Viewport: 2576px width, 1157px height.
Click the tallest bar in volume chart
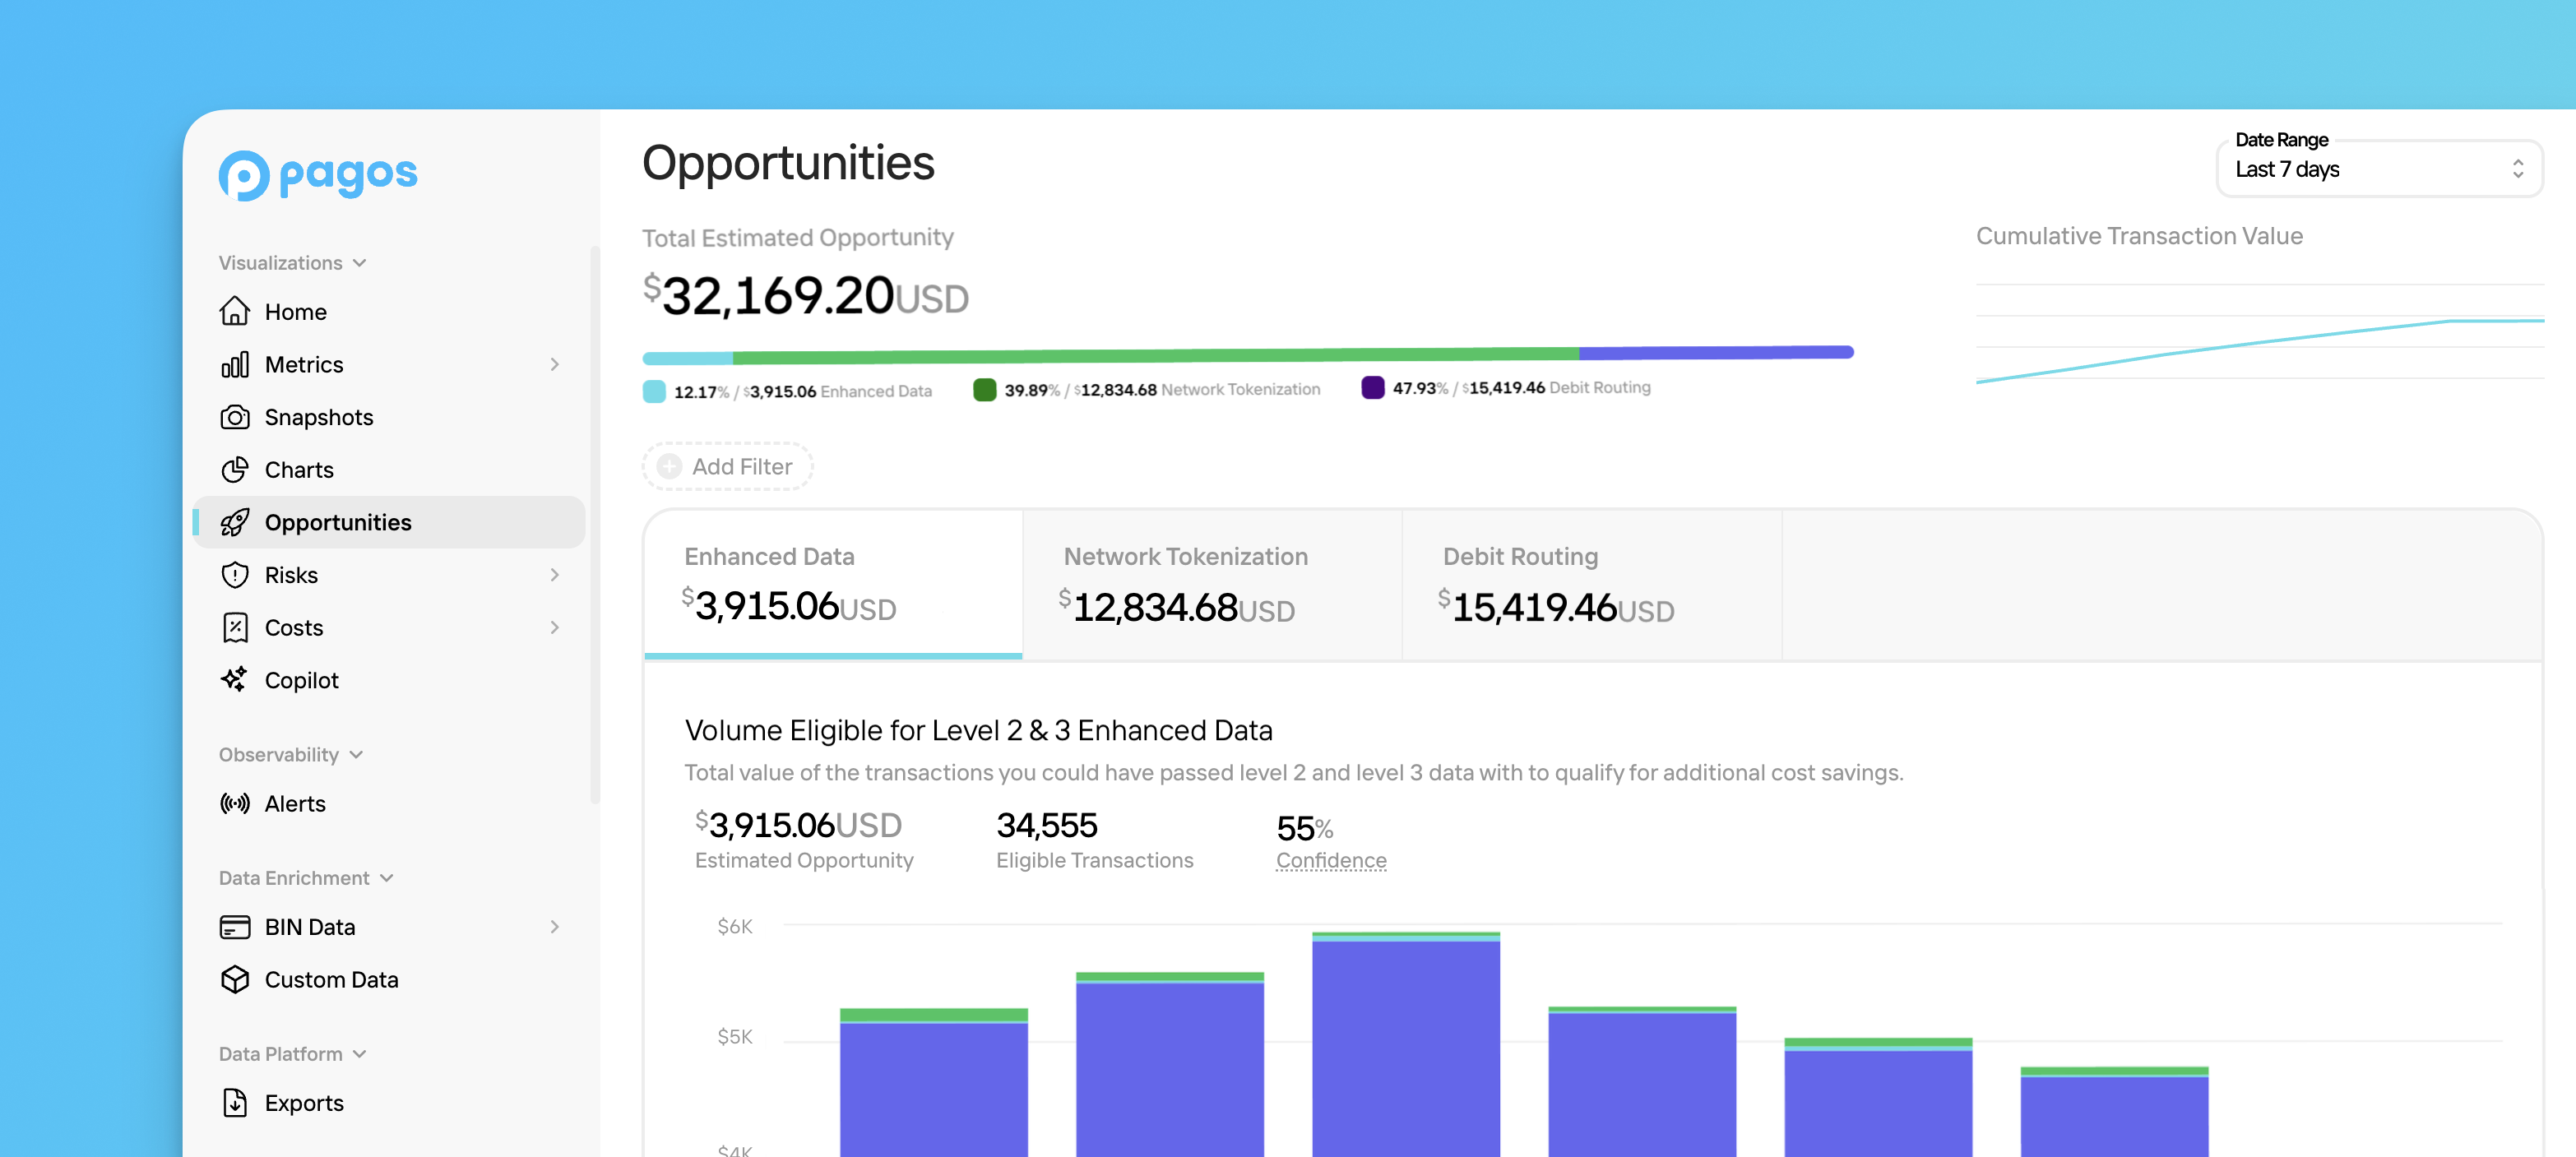(1406, 1044)
